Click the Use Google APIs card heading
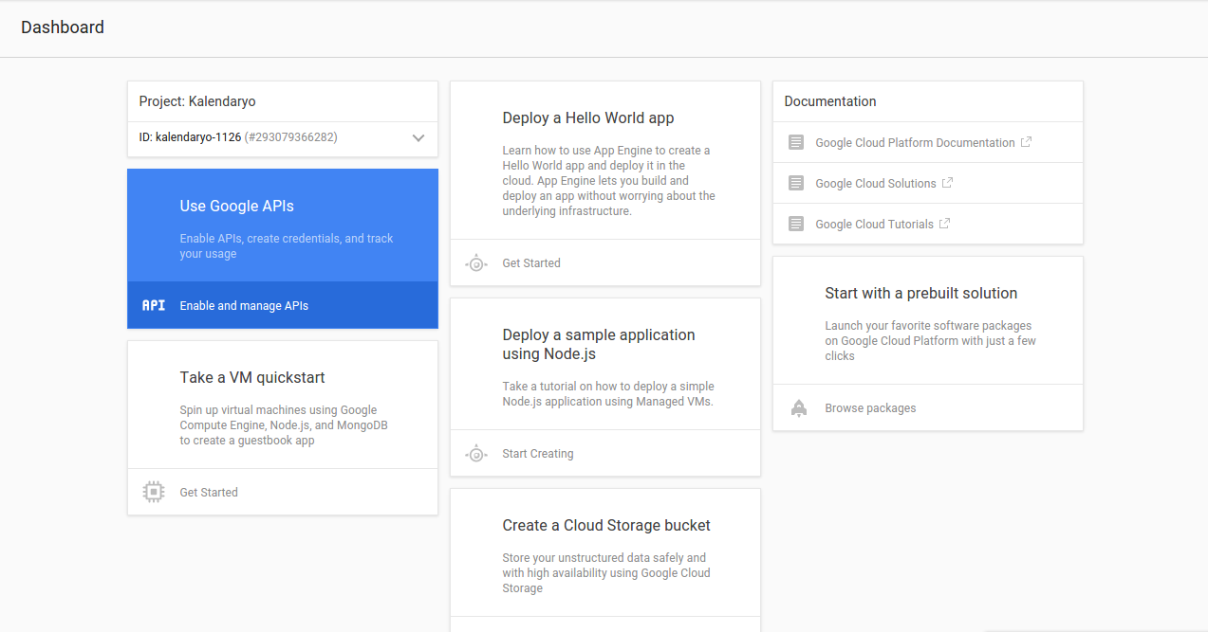Viewport: 1208px width, 632px height. point(236,207)
